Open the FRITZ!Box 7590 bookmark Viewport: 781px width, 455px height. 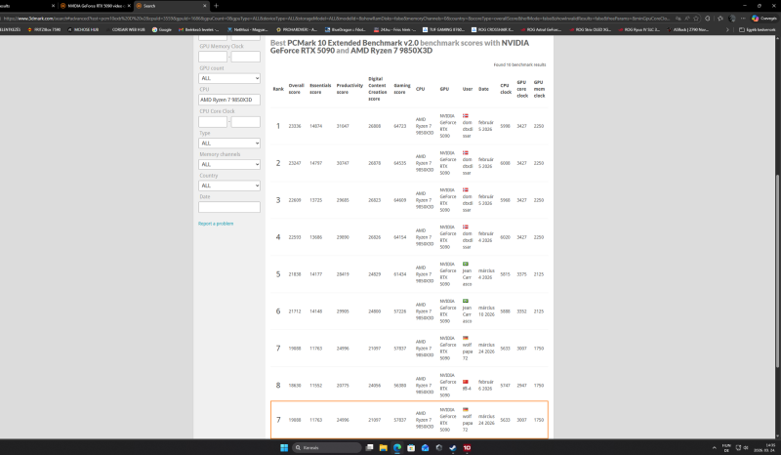44,29
